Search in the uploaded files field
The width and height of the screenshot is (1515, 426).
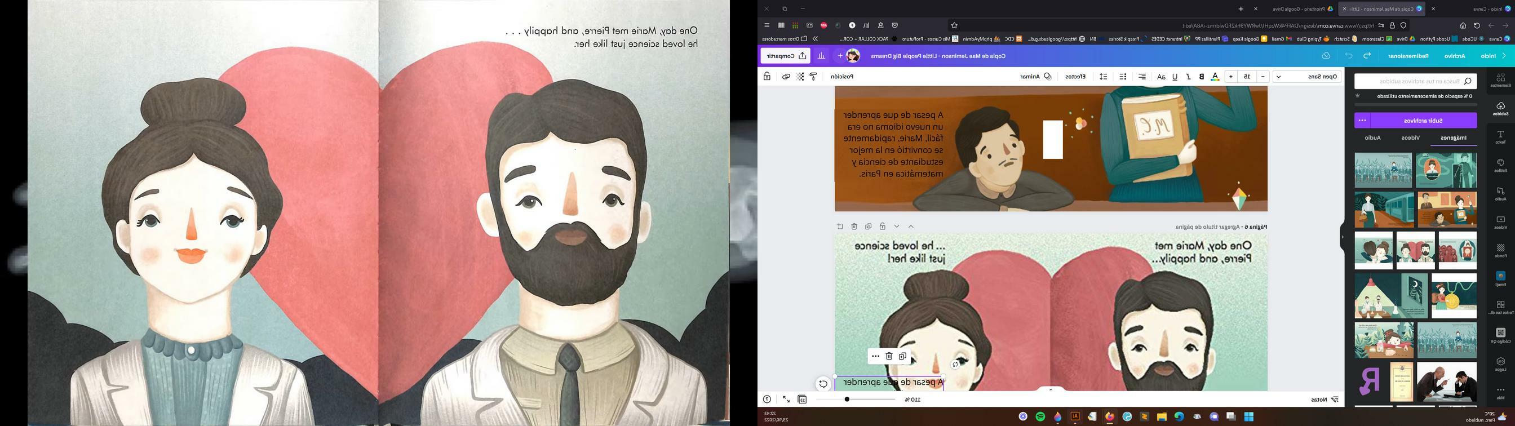1415,81
